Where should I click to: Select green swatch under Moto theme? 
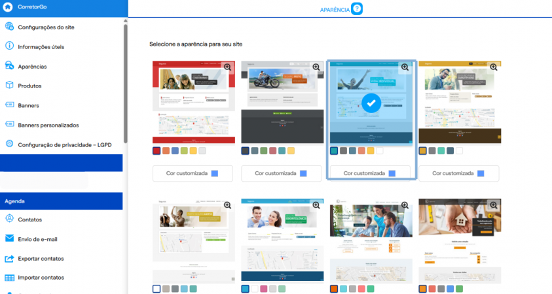click(x=264, y=151)
